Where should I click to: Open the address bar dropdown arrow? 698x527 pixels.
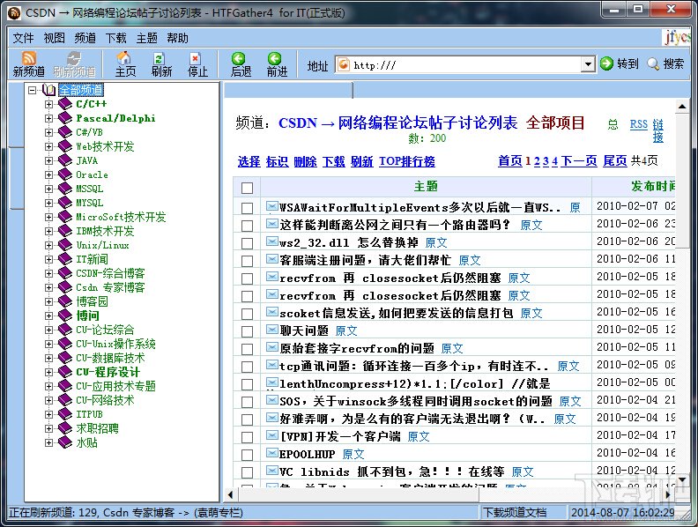(588, 65)
